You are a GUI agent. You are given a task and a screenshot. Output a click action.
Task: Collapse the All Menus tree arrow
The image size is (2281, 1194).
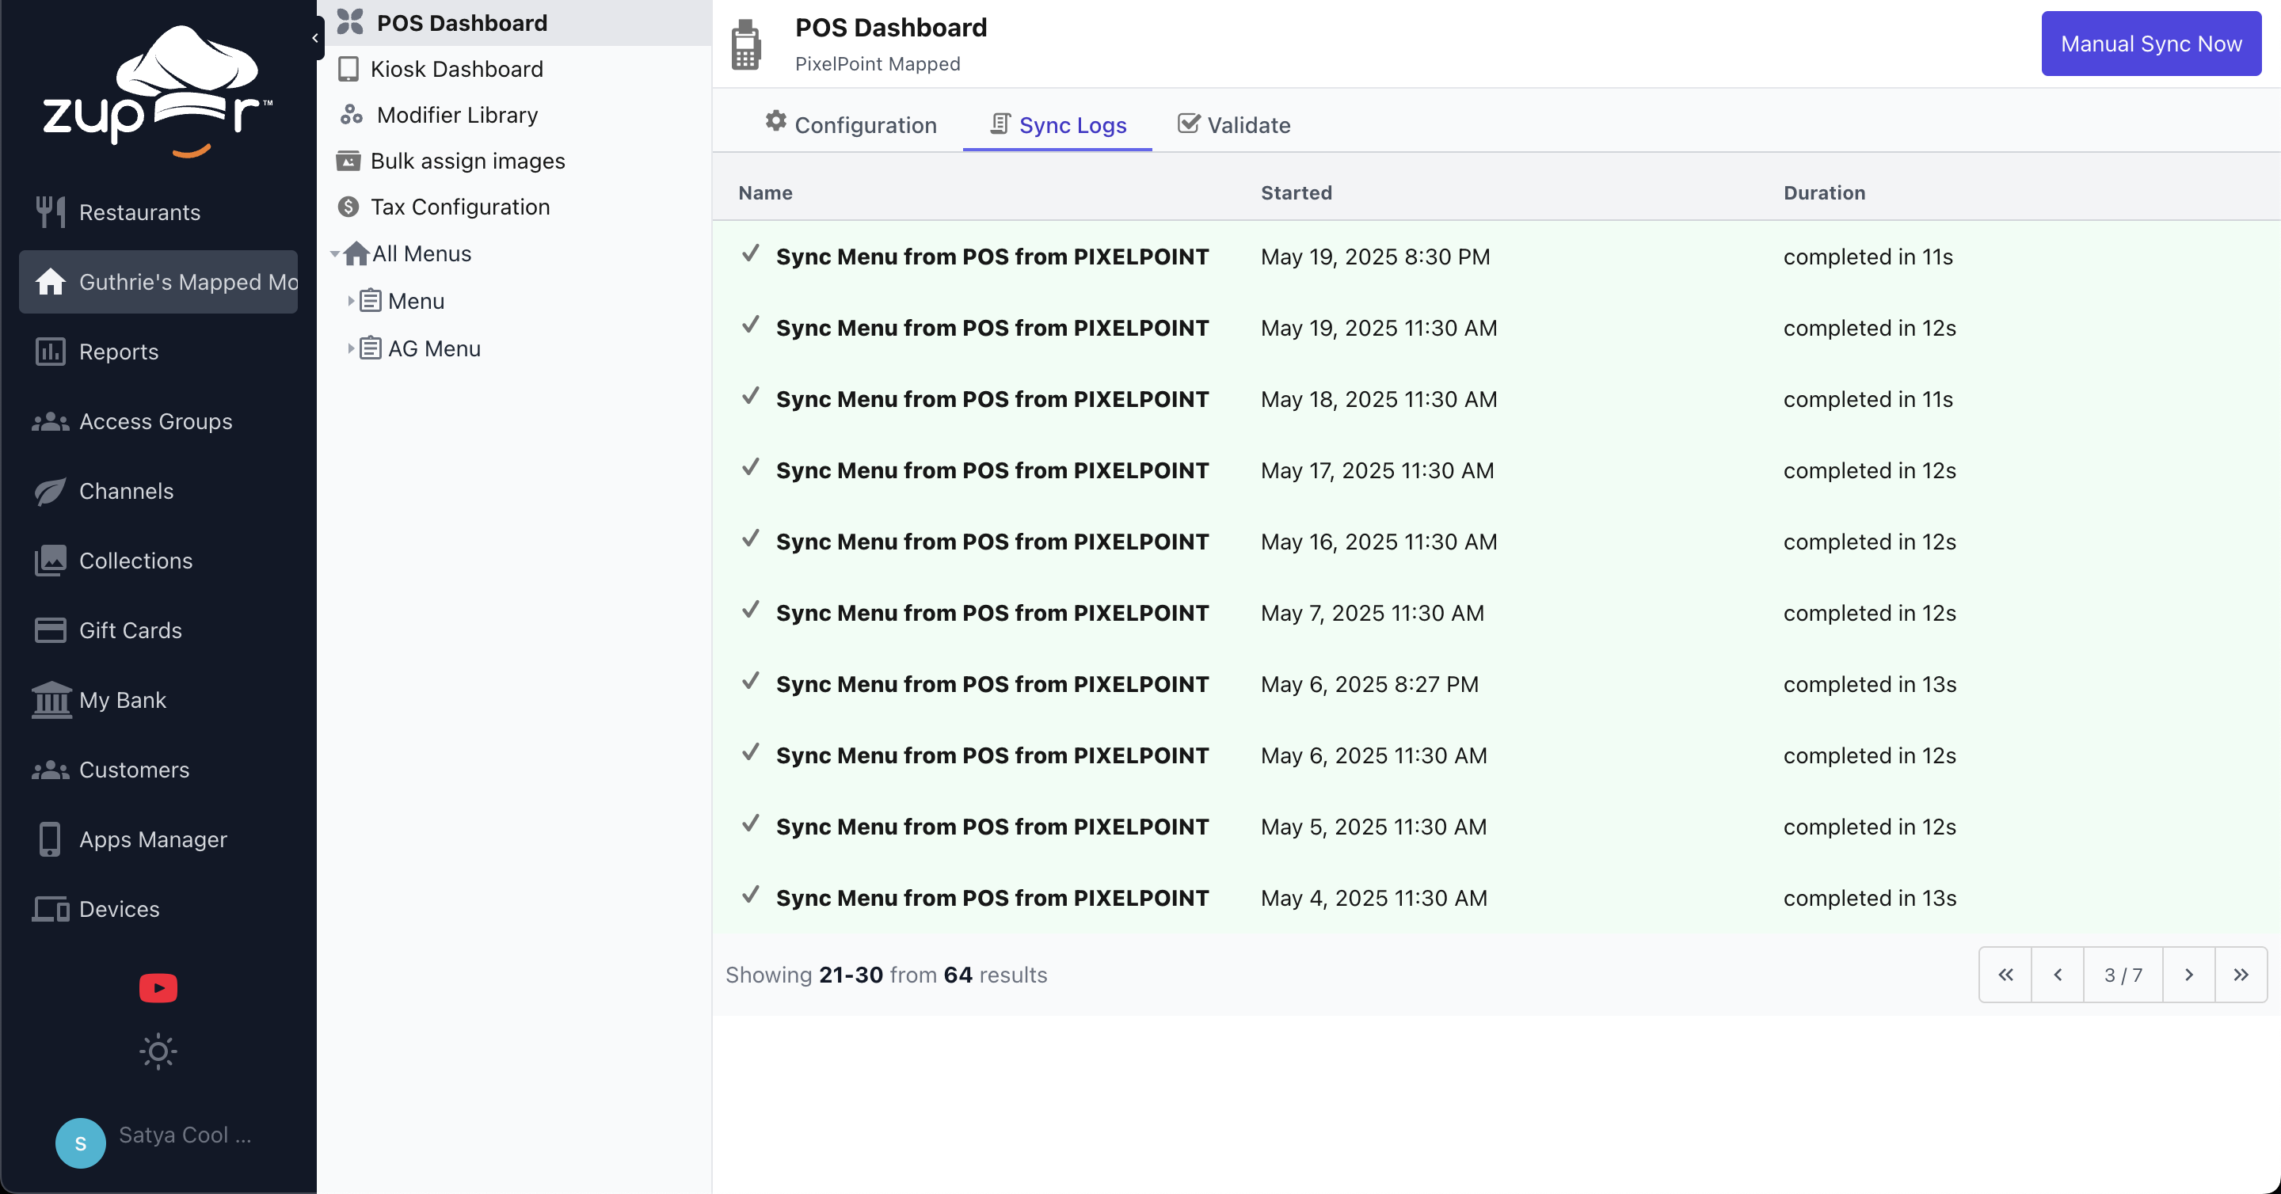point(335,254)
